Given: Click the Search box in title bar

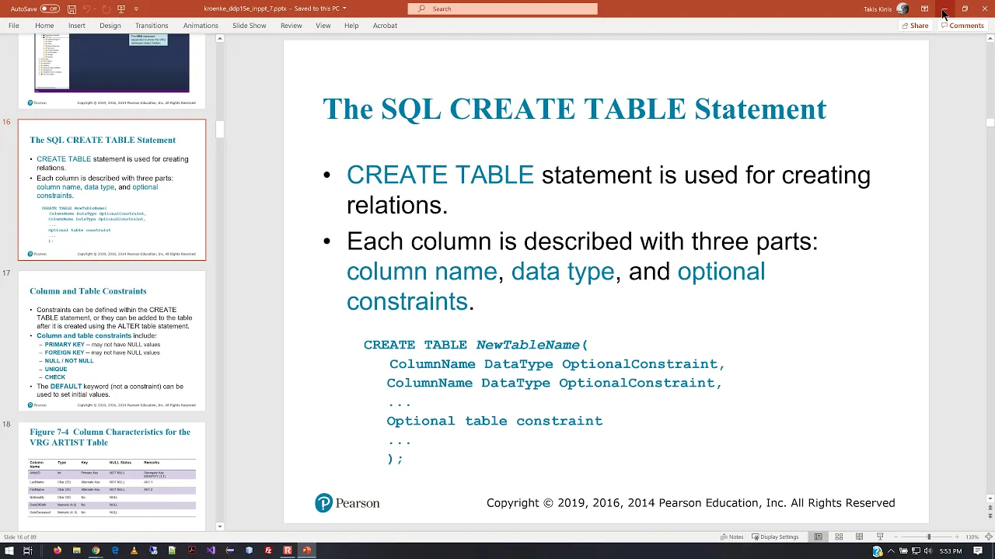Looking at the screenshot, I should point(503,9).
